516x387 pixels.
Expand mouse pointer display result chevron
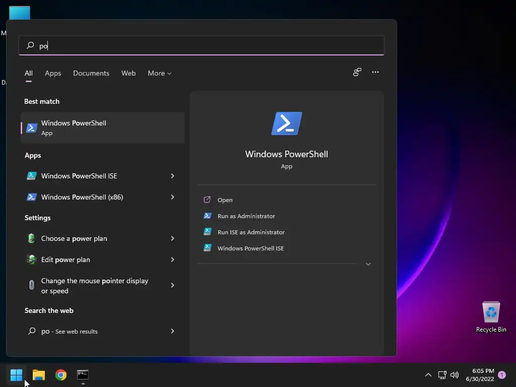(172, 285)
